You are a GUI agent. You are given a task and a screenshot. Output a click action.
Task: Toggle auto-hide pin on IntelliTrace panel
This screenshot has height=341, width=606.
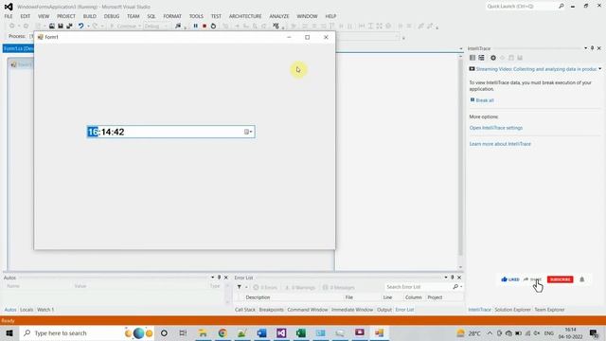592,48
